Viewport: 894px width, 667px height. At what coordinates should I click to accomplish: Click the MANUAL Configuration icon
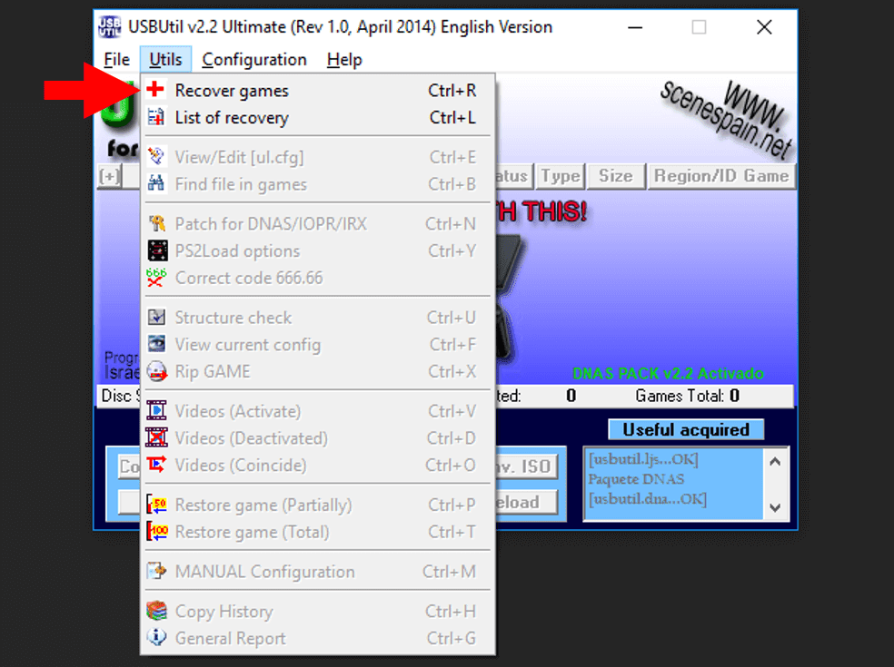pyautogui.click(x=156, y=571)
